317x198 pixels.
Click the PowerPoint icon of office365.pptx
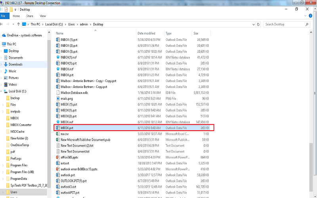(x=58, y=157)
